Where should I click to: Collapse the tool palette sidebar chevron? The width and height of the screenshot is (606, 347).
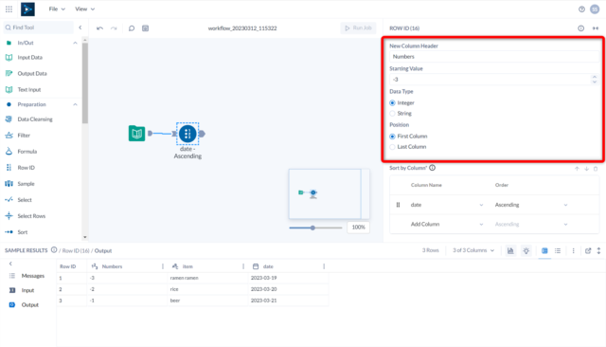80,27
